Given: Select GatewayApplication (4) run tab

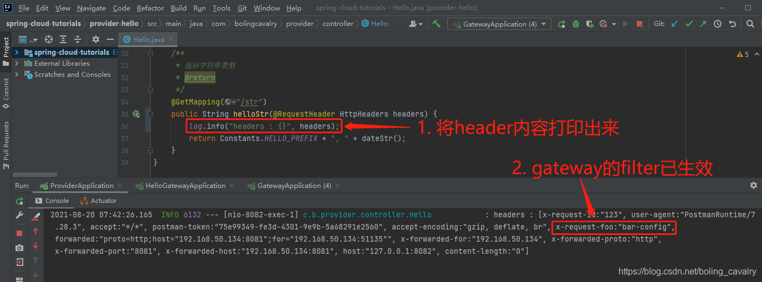Looking at the screenshot, I should (294, 185).
